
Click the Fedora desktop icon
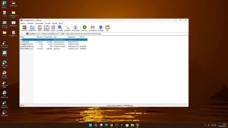pyautogui.click(x=5, y=53)
